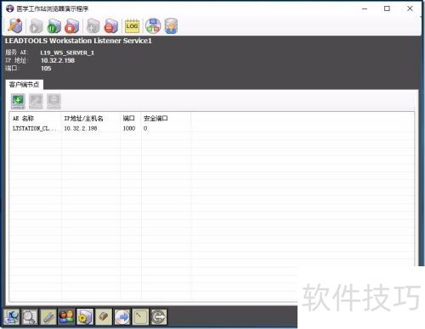Open the users group icon
This screenshot has height=329, width=425.
click(x=66, y=316)
